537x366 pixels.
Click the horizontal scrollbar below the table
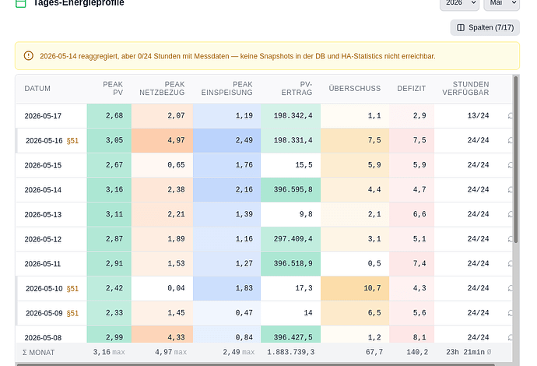[256, 364]
